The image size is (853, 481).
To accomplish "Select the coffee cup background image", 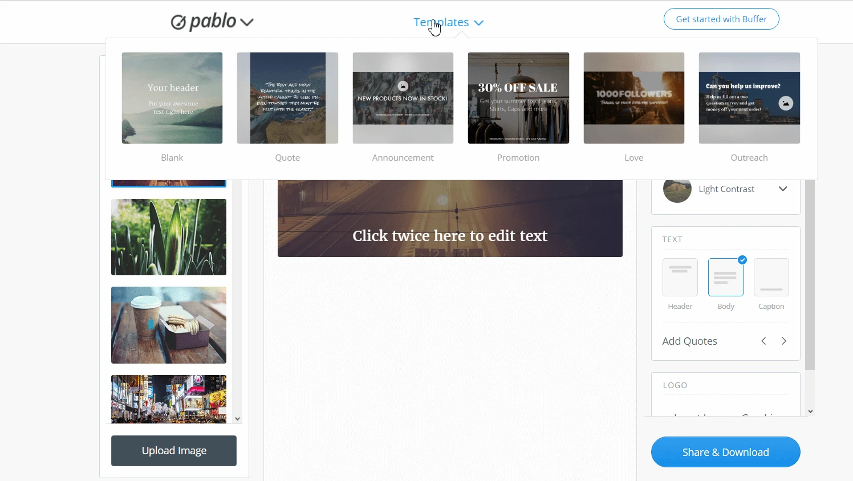I will [169, 325].
